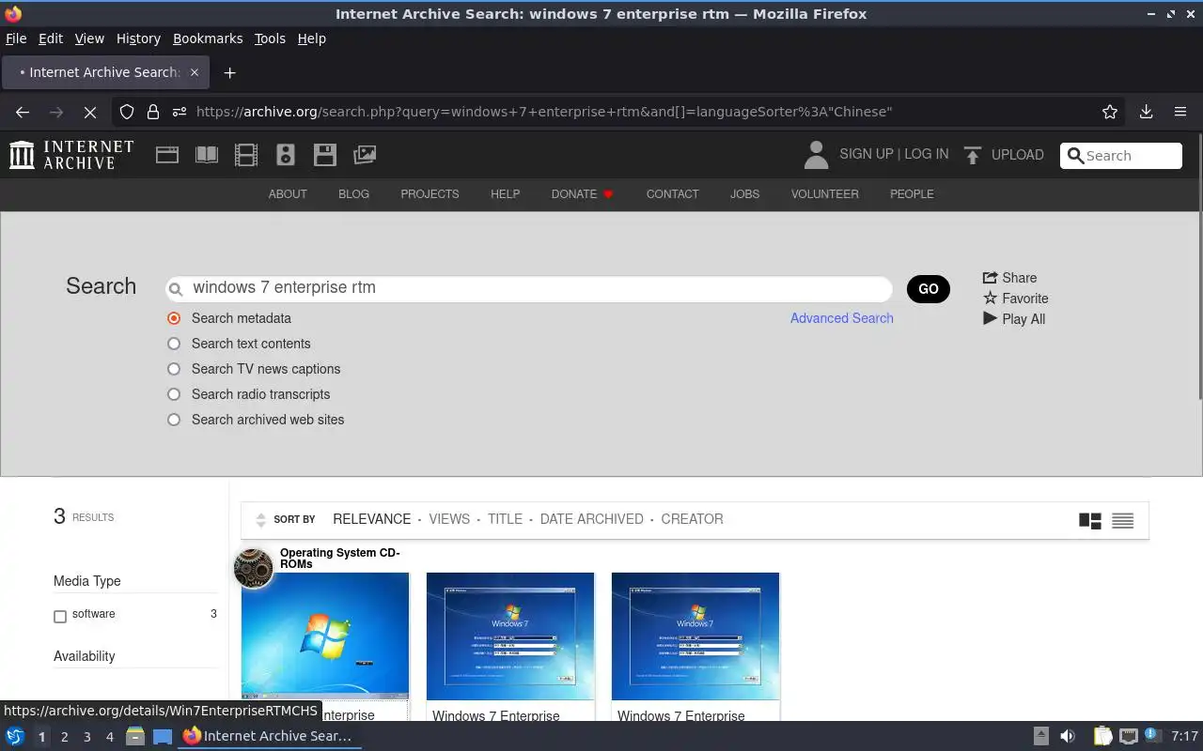This screenshot has width=1203, height=751.
Task: Open the BLOG navigation link
Action: click(x=353, y=194)
